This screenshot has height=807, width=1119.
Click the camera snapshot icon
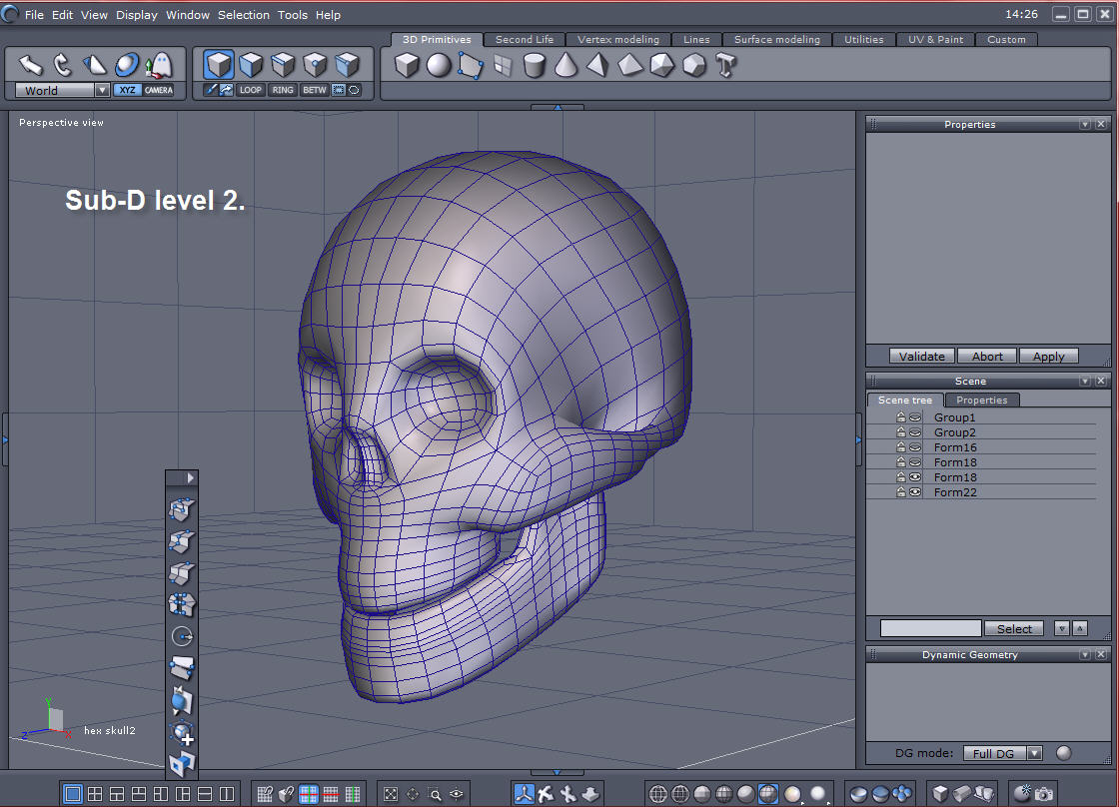coord(1044,793)
